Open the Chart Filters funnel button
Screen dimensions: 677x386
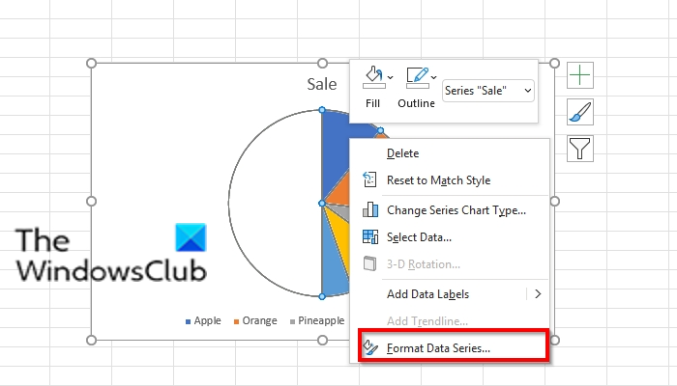[x=580, y=149]
